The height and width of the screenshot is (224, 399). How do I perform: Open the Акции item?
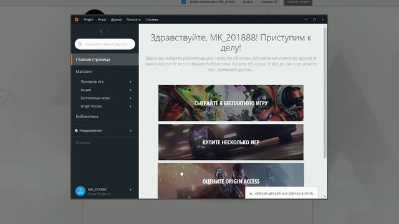86,90
